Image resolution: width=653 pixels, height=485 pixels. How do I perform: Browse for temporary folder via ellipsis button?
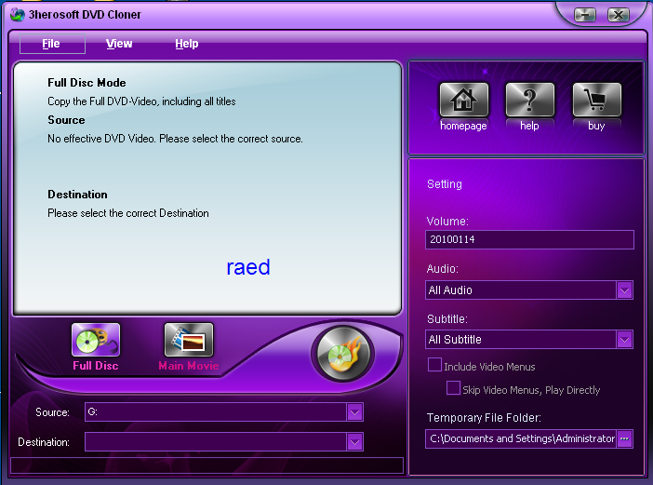pos(624,438)
